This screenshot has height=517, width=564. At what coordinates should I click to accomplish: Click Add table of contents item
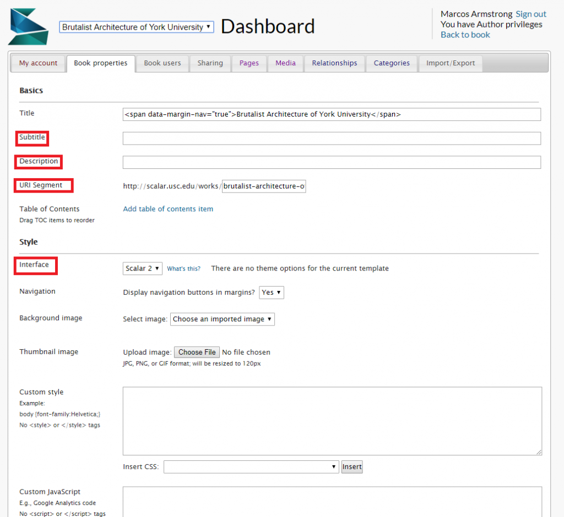click(x=168, y=209)
